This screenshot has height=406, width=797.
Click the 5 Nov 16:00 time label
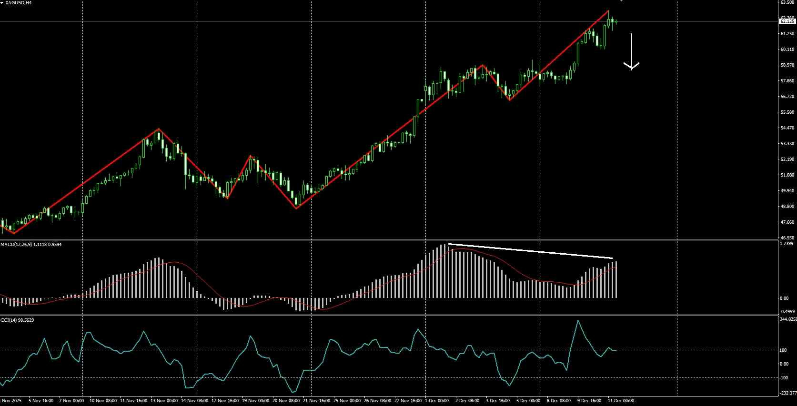point(41,401)
